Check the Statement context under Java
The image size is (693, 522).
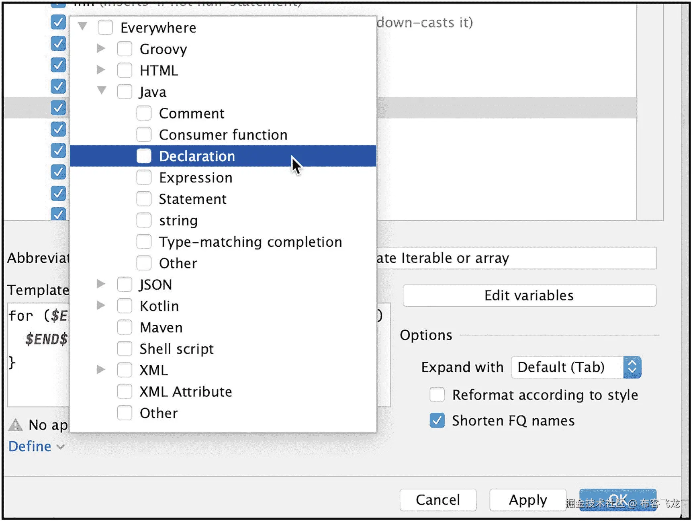(x=144, y=199)
